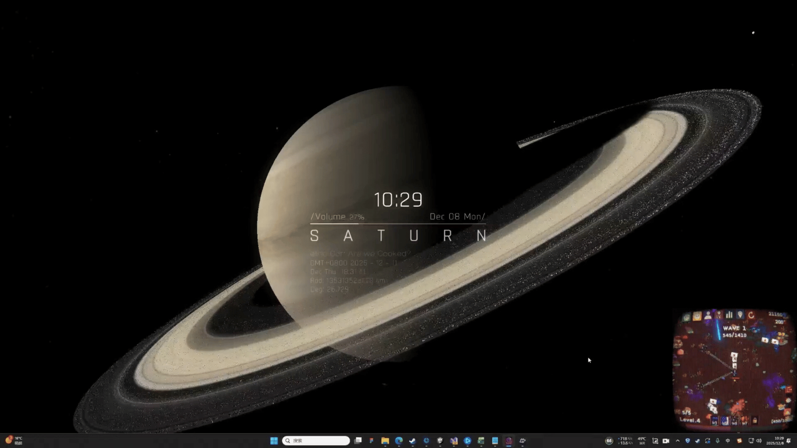Open notification bell in tray
This screenshot has height=448, width=797.
789,441
